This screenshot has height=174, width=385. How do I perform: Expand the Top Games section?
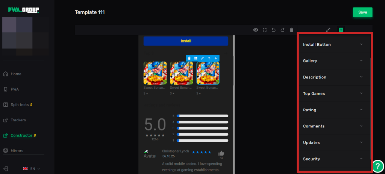333,94
